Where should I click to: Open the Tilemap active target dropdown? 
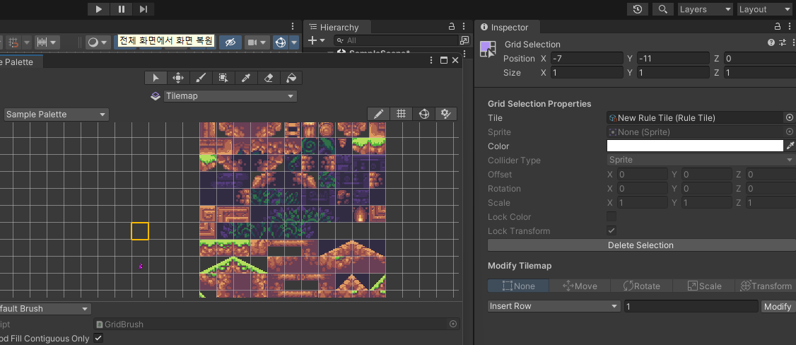click(230, 96)
